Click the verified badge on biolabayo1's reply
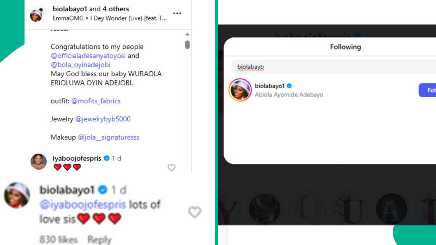This screenshot has height=245, width=436. click(102, 190)
